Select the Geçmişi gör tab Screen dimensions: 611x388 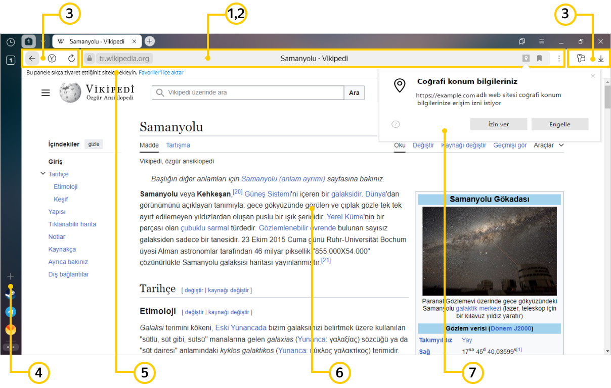point(510,145)
